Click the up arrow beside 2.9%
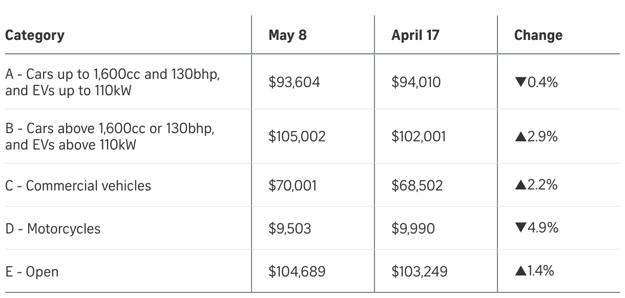 (520, 137)
